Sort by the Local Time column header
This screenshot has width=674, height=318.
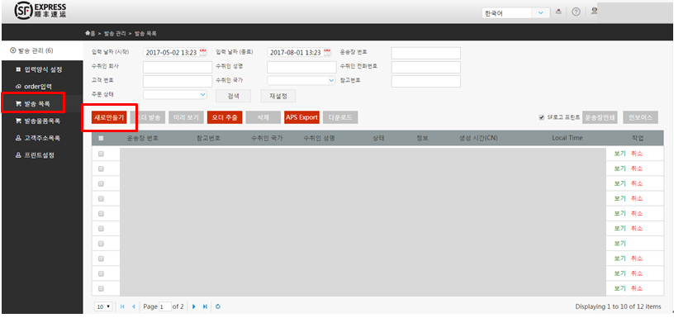pyautogui.click(x=567, y=139)
